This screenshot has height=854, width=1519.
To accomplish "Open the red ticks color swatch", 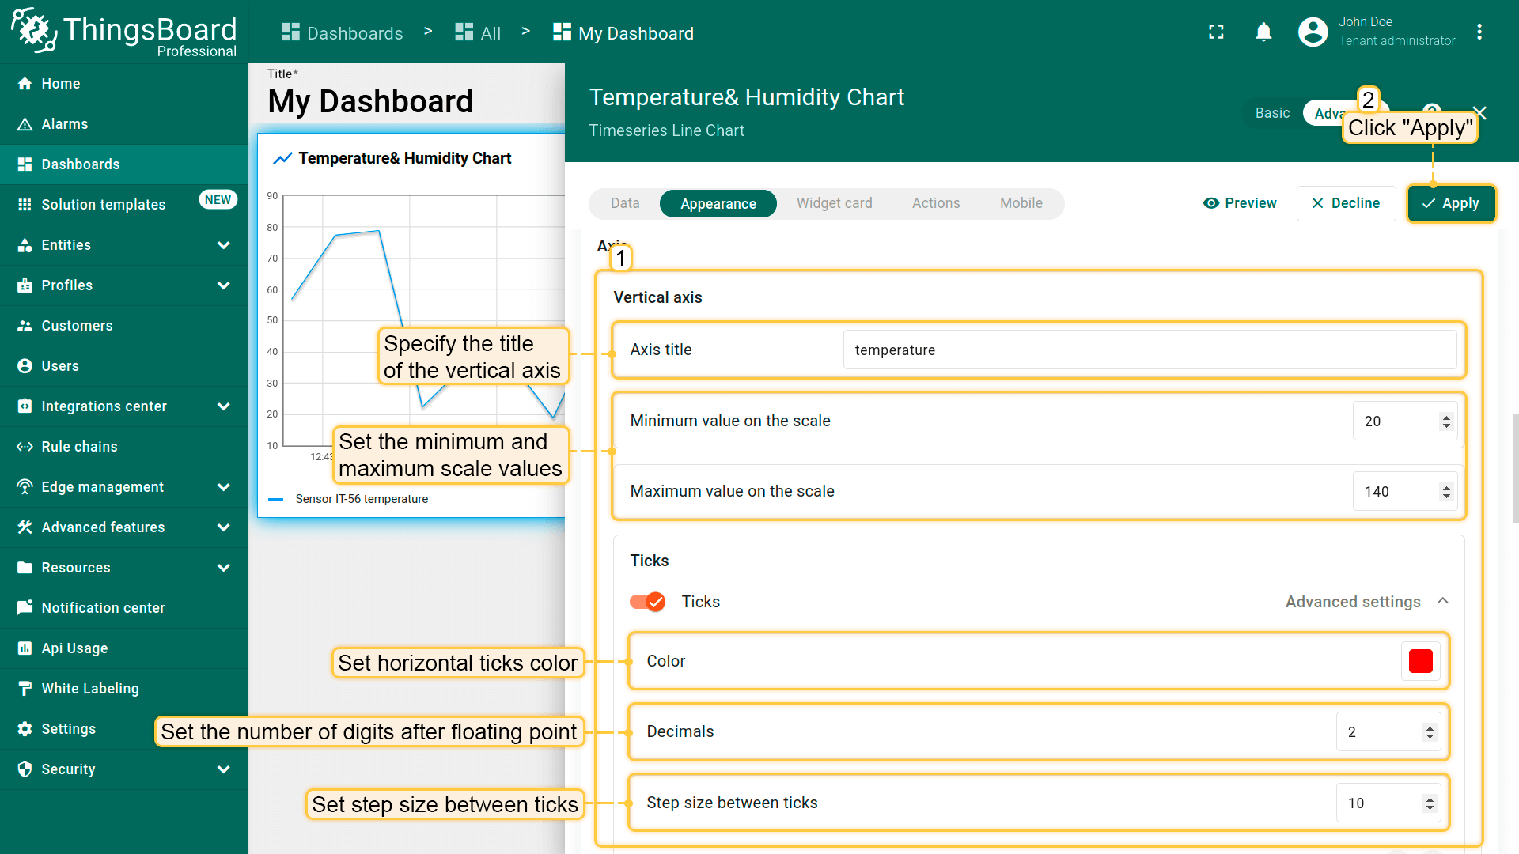I will [x=1420, y=661].
